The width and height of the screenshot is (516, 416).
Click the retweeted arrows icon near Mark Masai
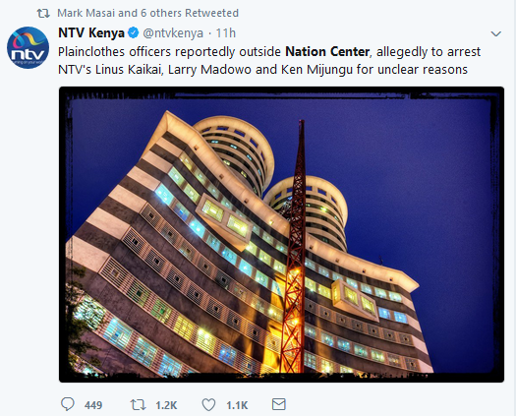[x=43, y=13]
